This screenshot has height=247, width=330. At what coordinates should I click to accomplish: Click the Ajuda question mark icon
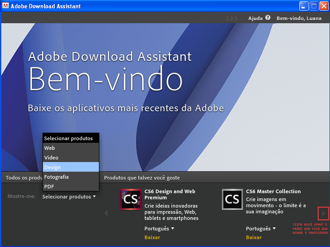(x=268, y=18)
